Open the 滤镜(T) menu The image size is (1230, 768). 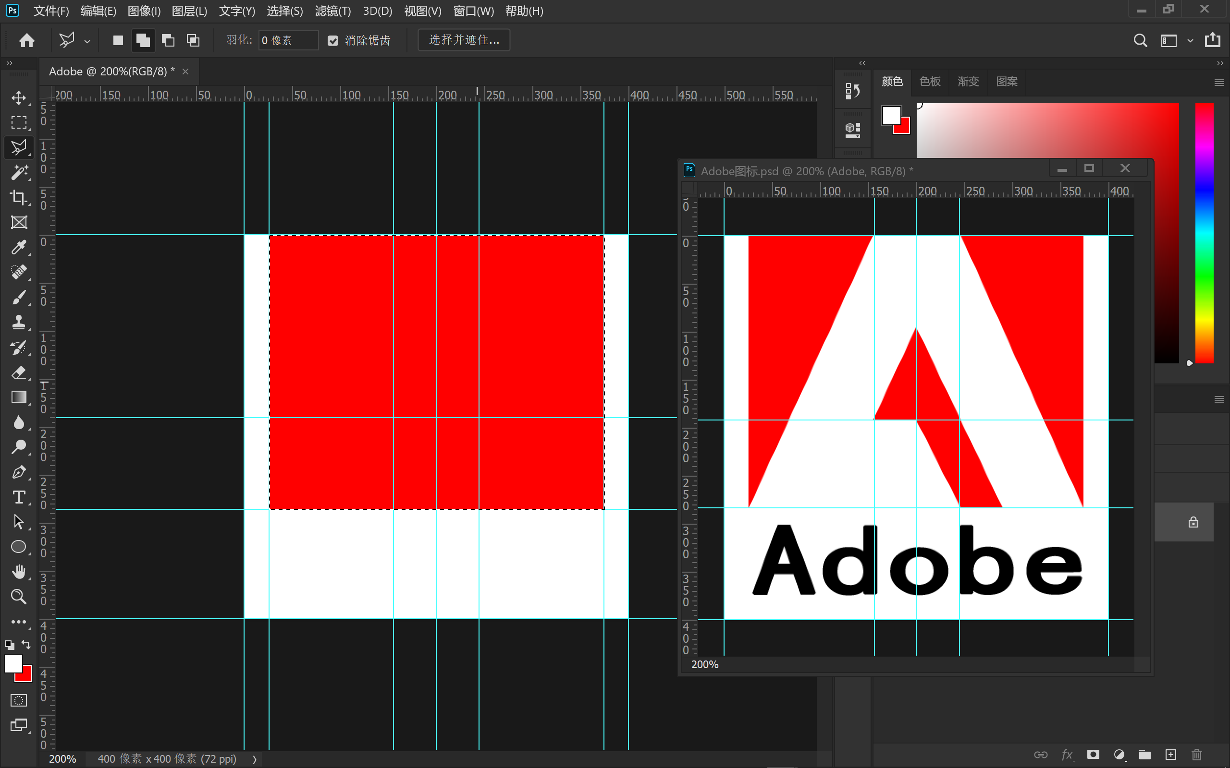pyautogui.click(x=333, y=11)
